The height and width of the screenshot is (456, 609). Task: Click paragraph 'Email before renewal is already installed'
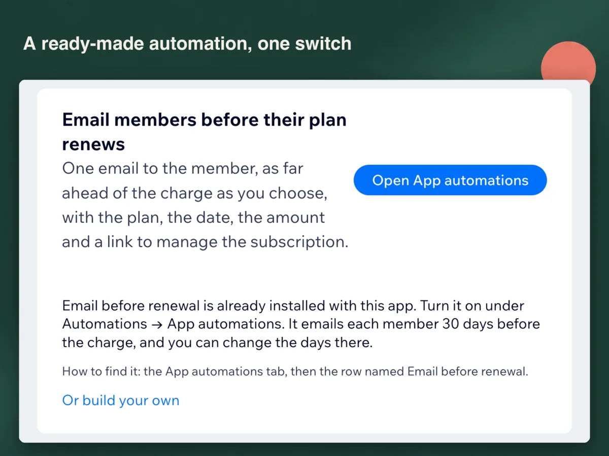coord(301,324)
